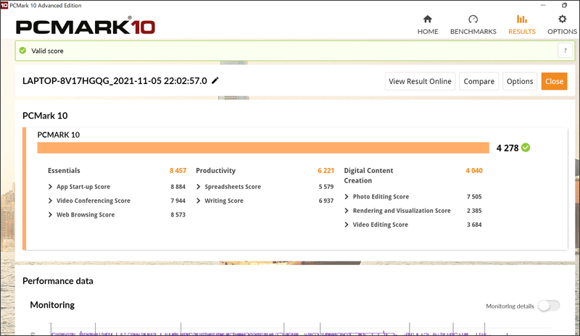Screen dimensions: 580x336
Task: Click the Productivity heading
Action: click(215, 170)
